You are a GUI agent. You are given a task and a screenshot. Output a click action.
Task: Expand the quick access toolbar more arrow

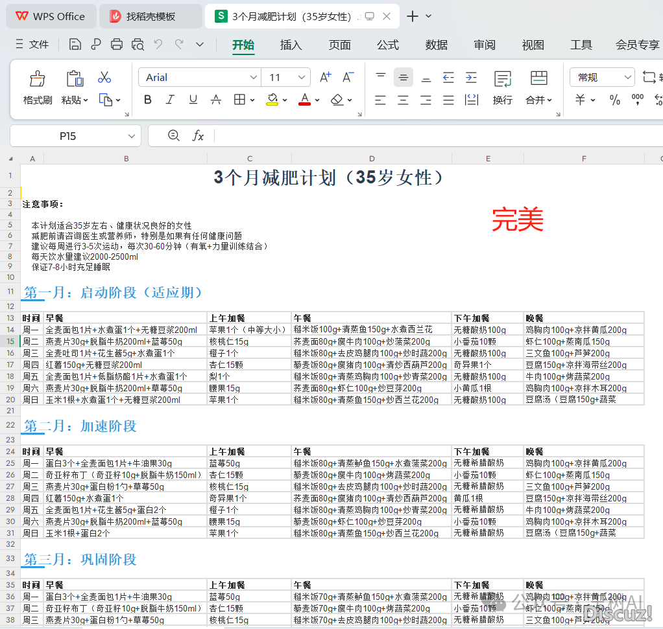point(200,44)
